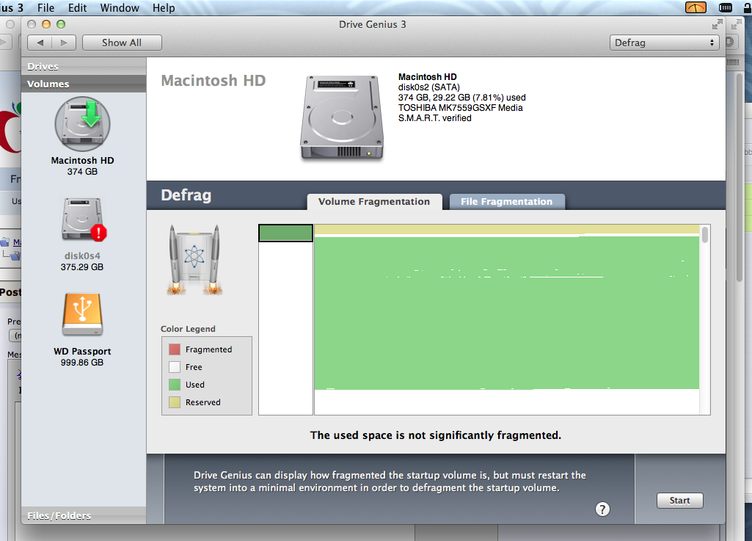This screenshot has width=752, height=541.
Task: Toggle full screen for Drive Genius window
Action: click(717, 24)
